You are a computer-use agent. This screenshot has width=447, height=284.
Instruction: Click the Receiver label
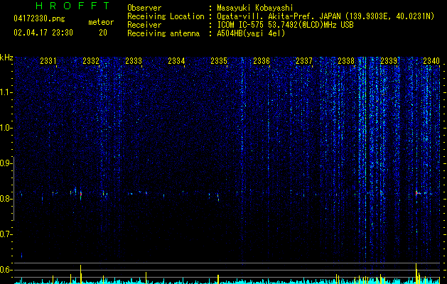(144, 25)
